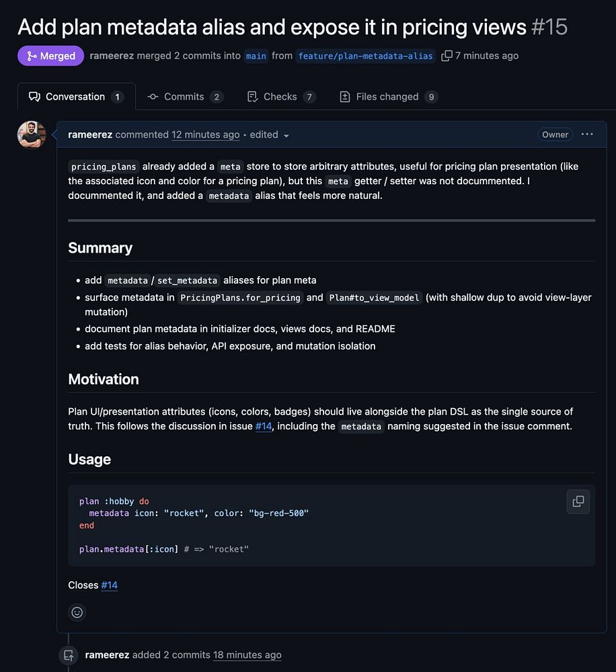Open the feature/plan-metadata-alias branch link
The height and width of the screenshot is (672, 616).
pos(365,56)
